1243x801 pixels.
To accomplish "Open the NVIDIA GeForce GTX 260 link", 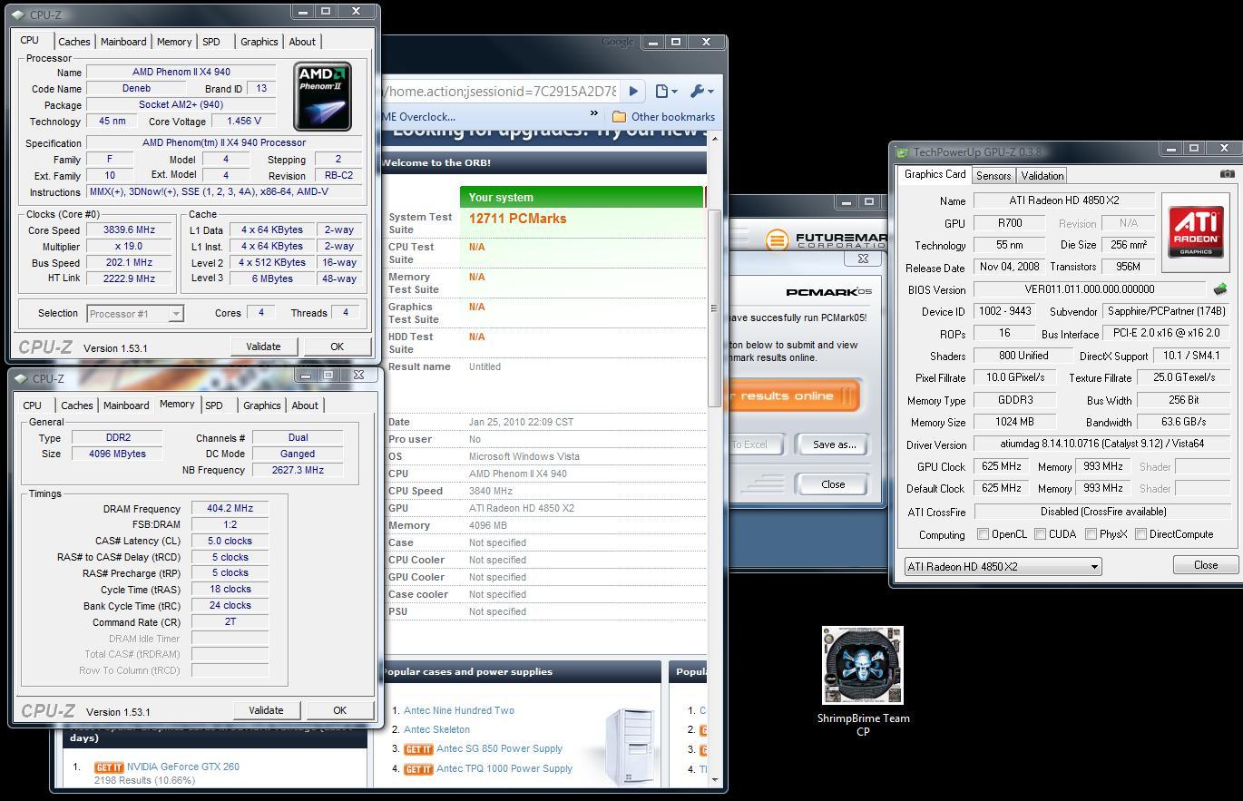I will [x=183, y=767].
